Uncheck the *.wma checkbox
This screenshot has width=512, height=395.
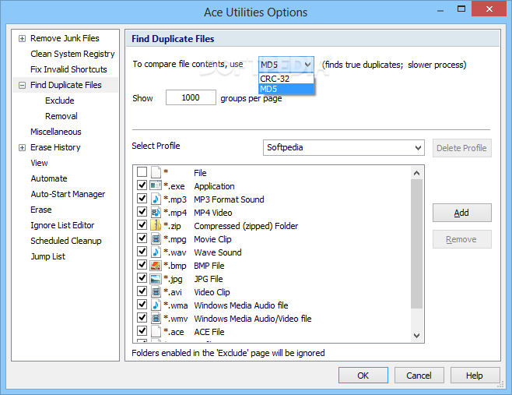(x=142, y=304)
